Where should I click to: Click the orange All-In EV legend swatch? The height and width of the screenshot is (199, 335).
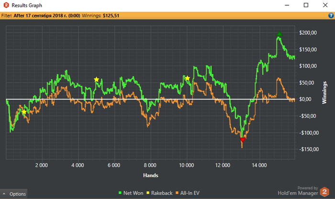[x=177, y=193]
